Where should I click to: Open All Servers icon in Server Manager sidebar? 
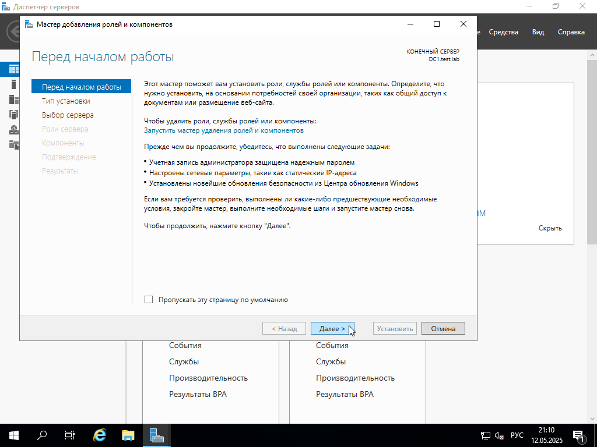tap(14, 100)
